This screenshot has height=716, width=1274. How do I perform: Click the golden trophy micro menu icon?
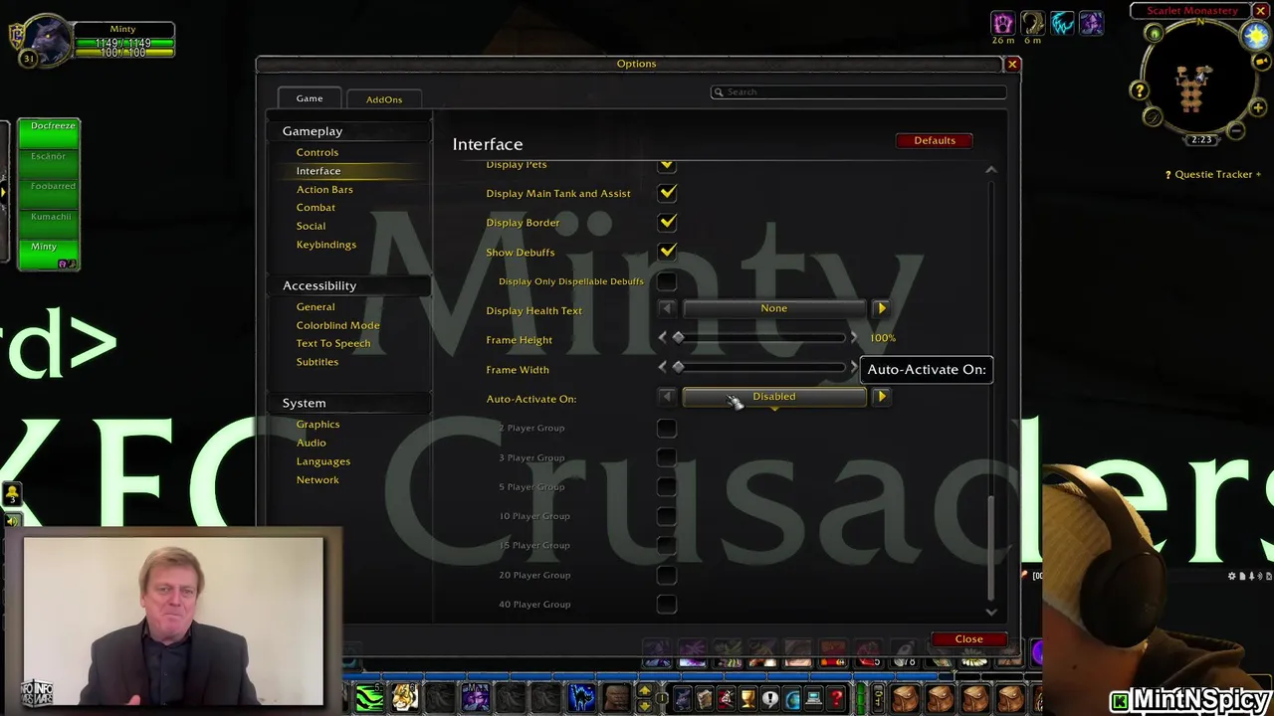pos(747,698)
